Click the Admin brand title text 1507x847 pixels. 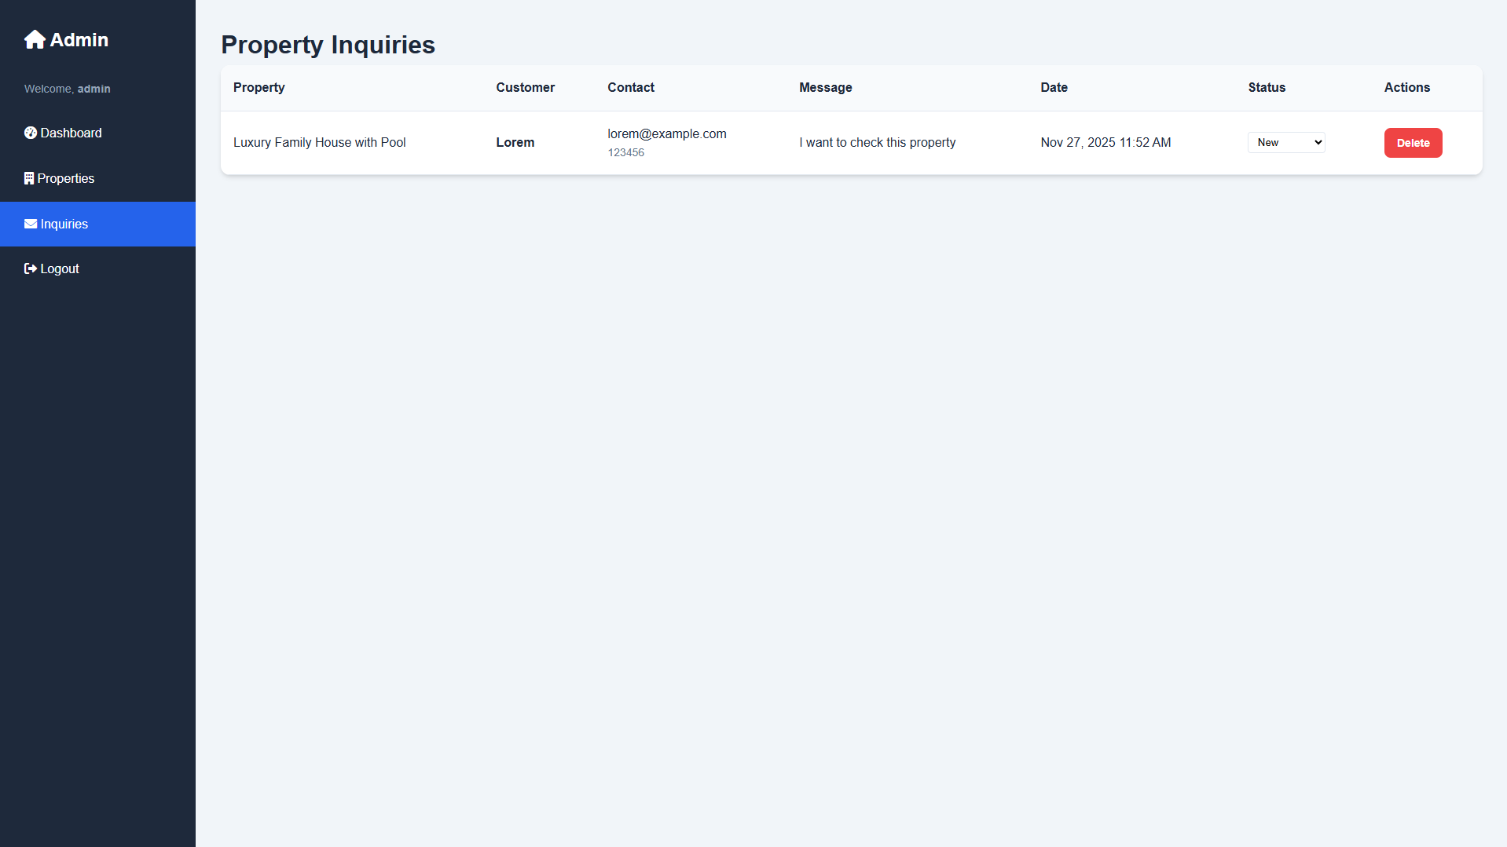[79, 39]
